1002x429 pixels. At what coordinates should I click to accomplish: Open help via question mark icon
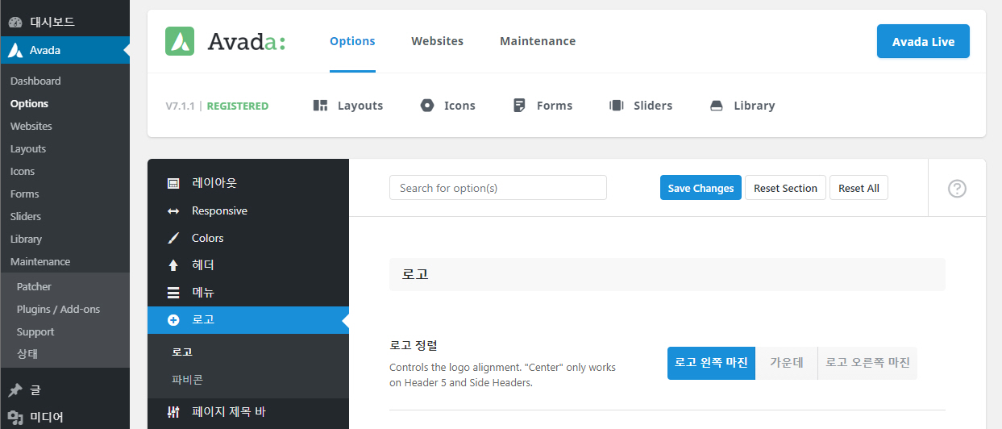pyautogui.click(x=957, y=188)
